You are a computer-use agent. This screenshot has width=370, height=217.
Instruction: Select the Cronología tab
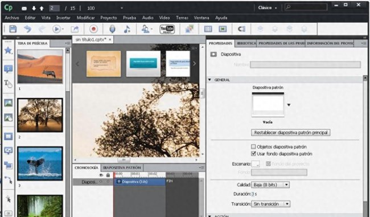[x=87, y=167]
